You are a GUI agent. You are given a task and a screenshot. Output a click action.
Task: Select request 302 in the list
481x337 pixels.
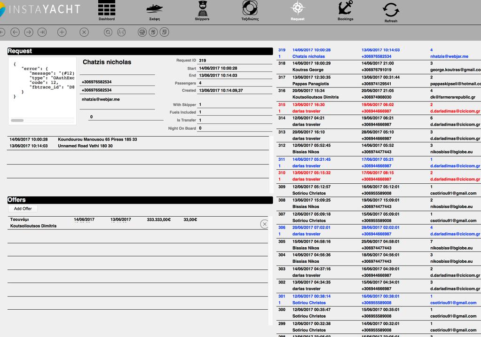pyautogui.click(x=378, y=285)
